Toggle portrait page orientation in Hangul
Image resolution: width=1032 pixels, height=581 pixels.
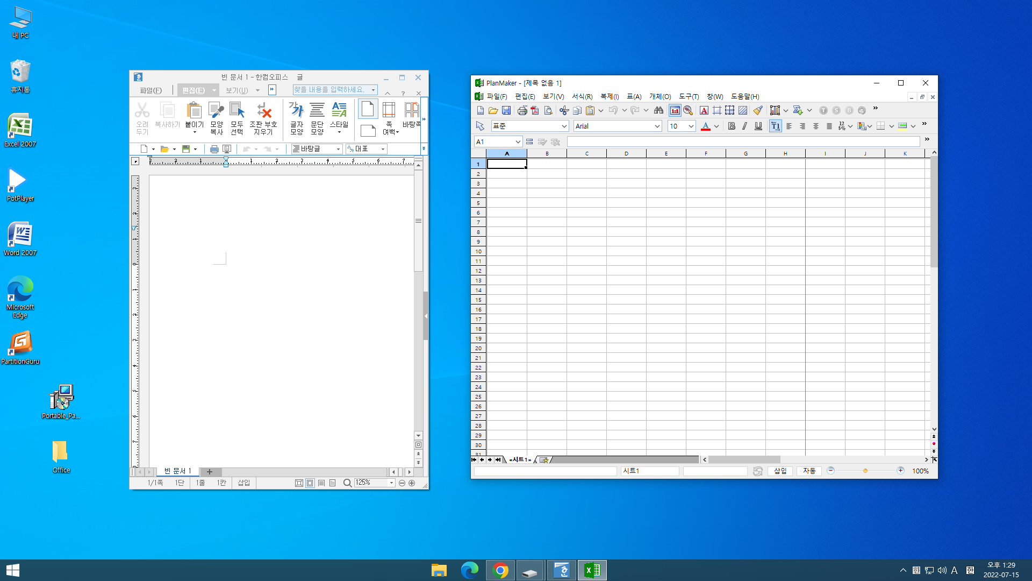click(x=368, y=109)
